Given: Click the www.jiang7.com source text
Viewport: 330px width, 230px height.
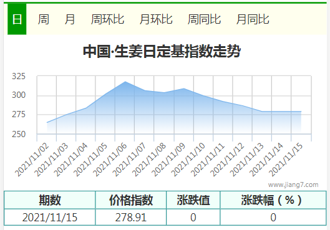Looking at the screenshot, I should coord(293,184).
